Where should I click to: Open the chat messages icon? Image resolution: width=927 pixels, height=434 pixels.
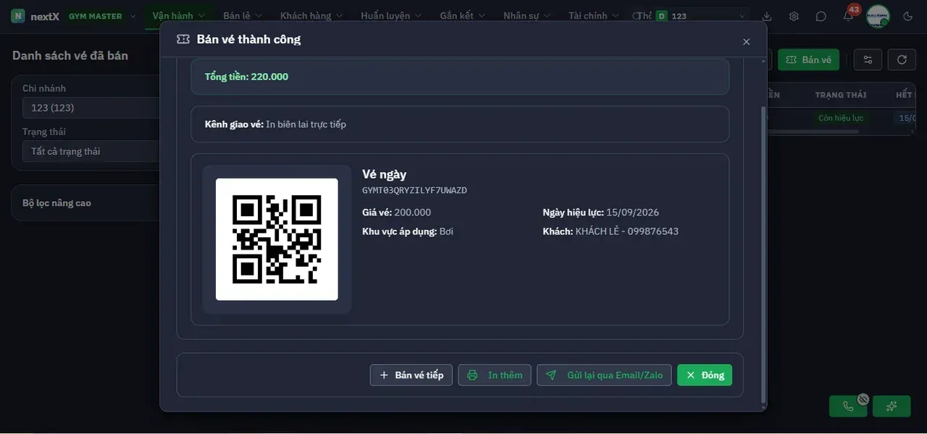pos(821,16)
